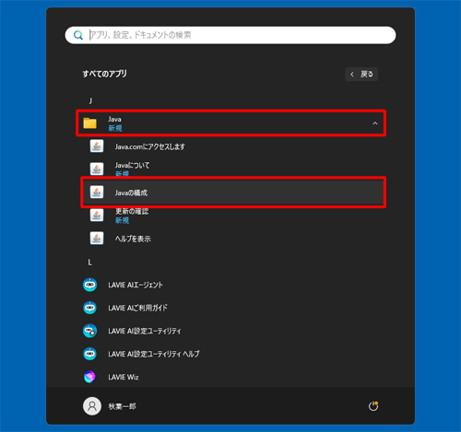Open the Javaについて entry
Screen dimensions: 461x432
(233, 169)
